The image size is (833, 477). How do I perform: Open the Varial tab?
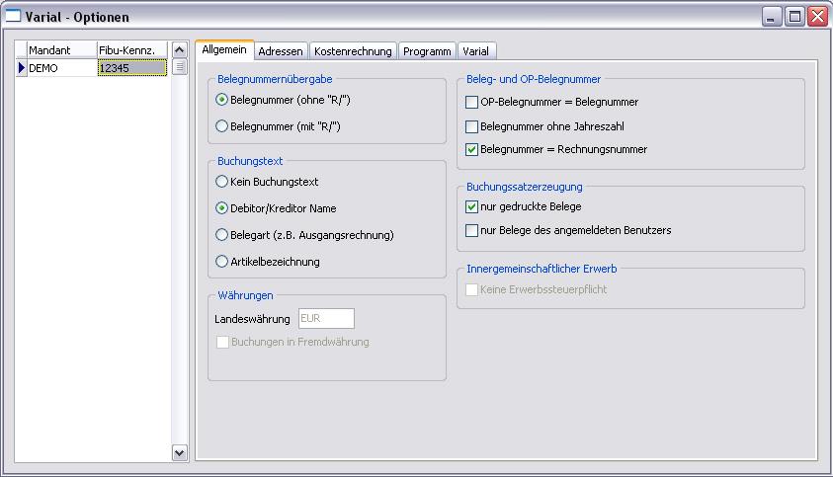click(x=475, y=51)
